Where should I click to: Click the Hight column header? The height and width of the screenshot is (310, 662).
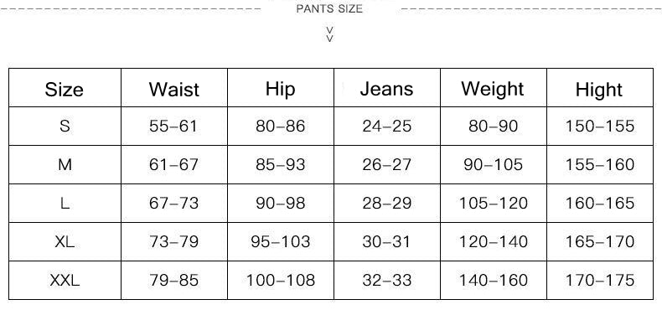pos(599,90)
